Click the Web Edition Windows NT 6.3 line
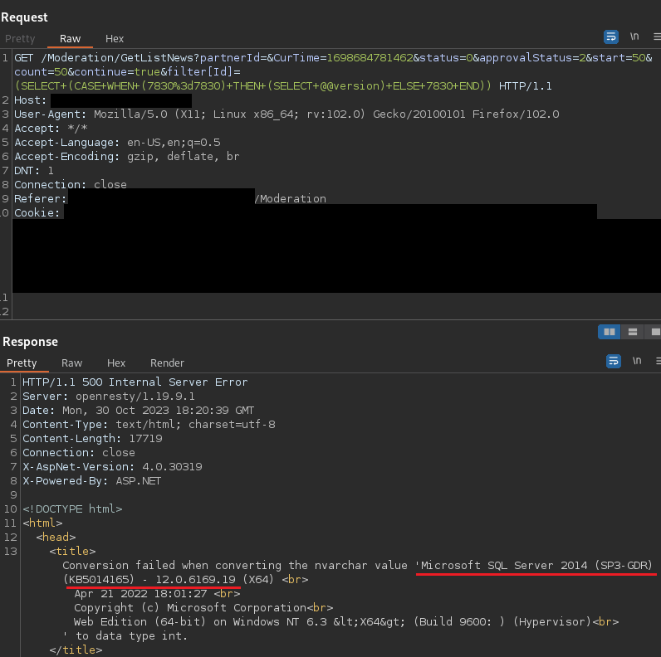 [346, 621]
